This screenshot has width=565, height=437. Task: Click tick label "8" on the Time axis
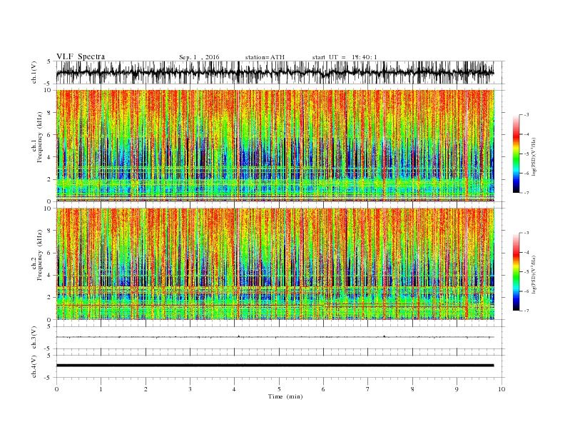tap(412, 389)
